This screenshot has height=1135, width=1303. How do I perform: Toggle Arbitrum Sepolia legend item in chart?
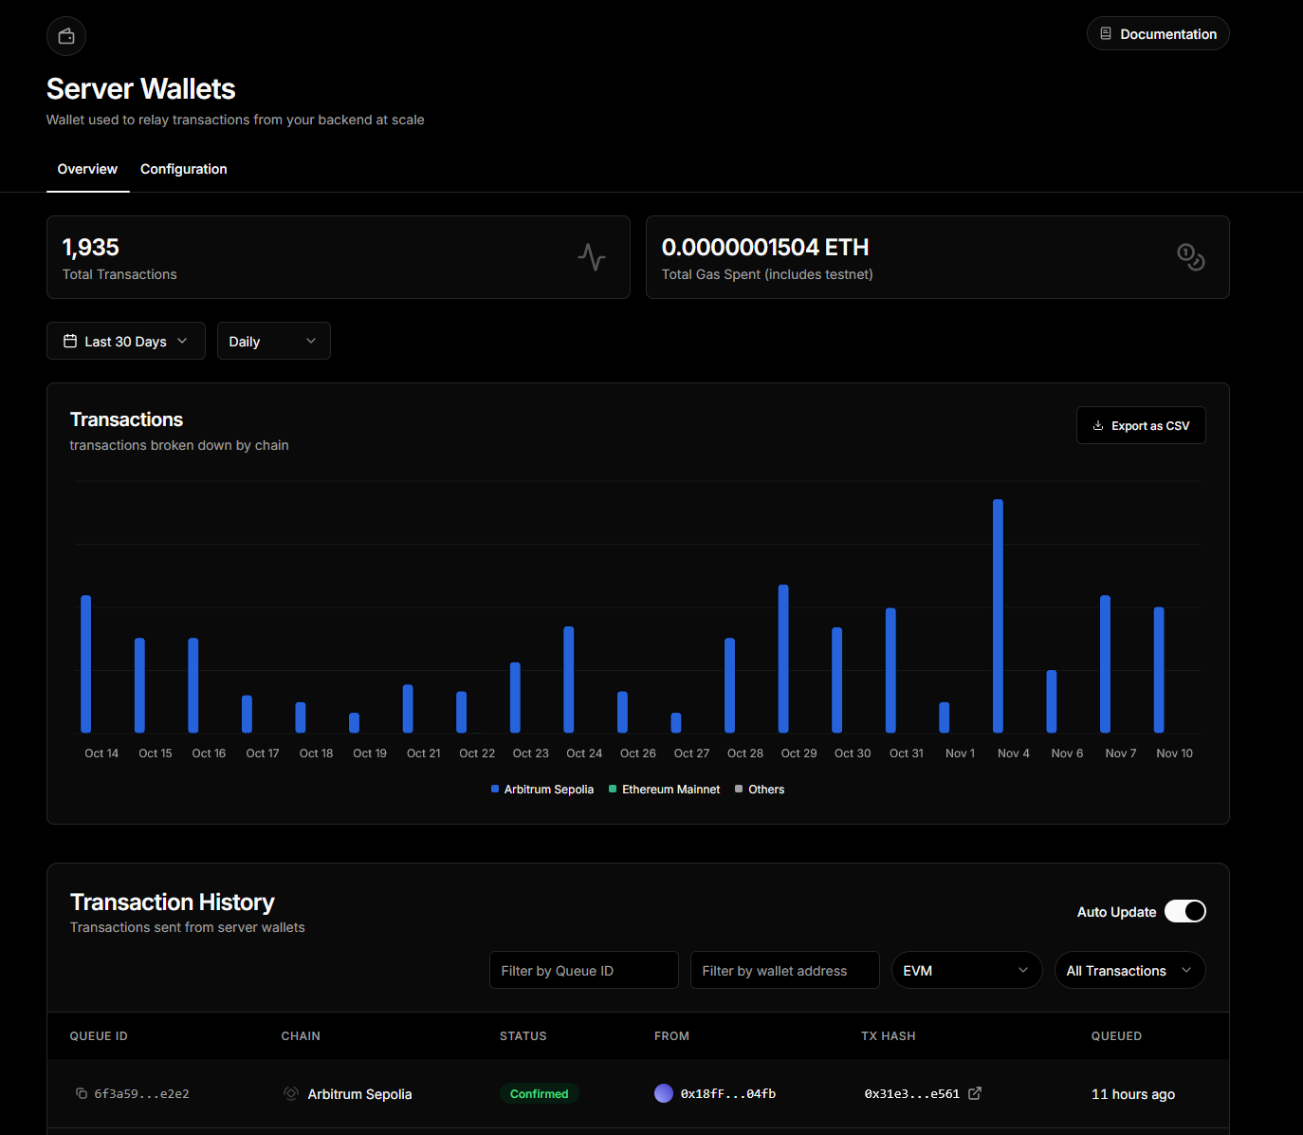point(542,790)
